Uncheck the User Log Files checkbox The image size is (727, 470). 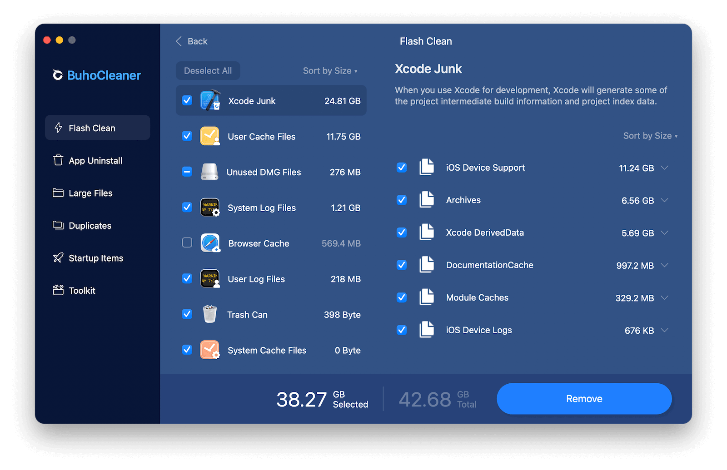[x=187, y=278]
